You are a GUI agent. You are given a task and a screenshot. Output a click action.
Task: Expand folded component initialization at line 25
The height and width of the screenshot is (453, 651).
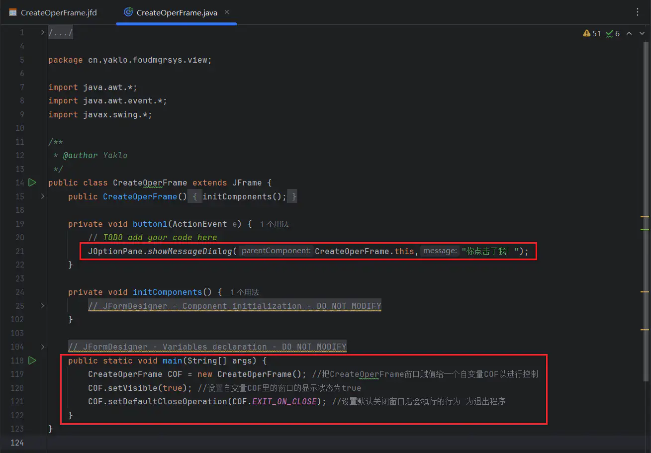[x=42, y=305]
